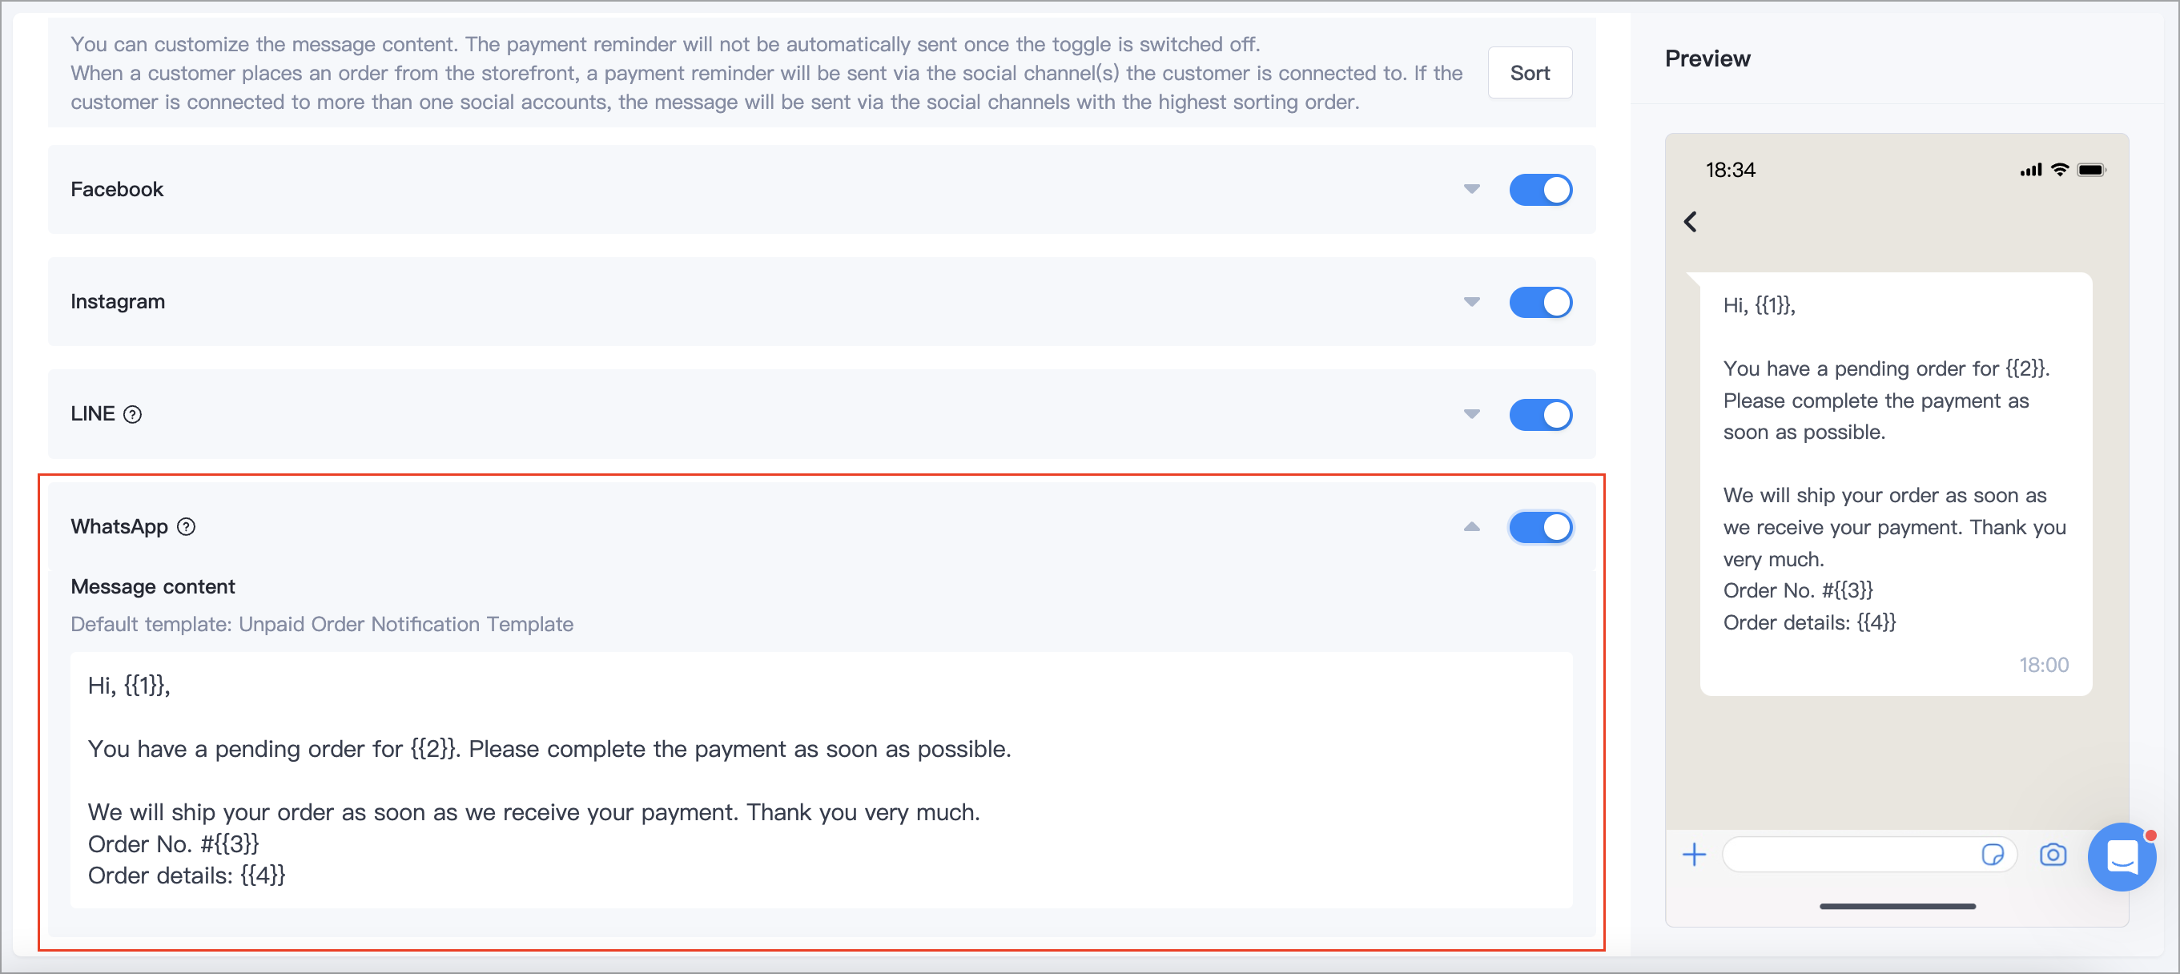Disable the Facebook payment reminder toggle
2180x974 pixels.
point(1540,190)
